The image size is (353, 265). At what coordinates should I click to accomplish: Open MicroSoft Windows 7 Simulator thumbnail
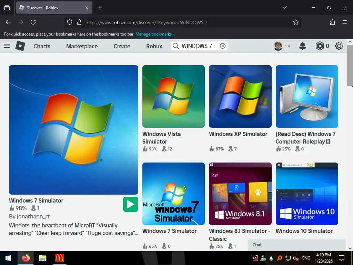(x=174, y=194)
